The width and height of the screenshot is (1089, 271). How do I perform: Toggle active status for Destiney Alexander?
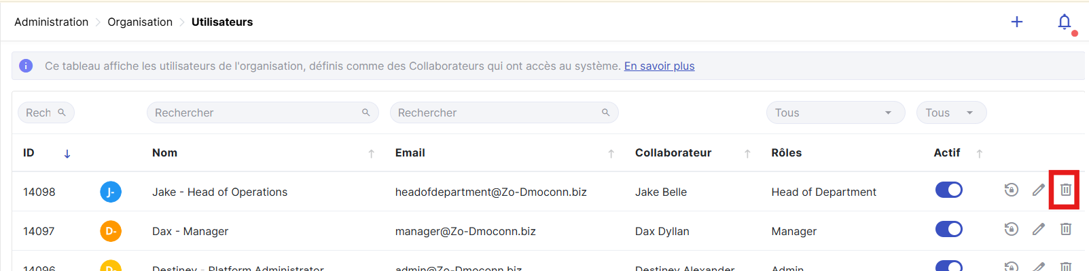tap(948, 266)
